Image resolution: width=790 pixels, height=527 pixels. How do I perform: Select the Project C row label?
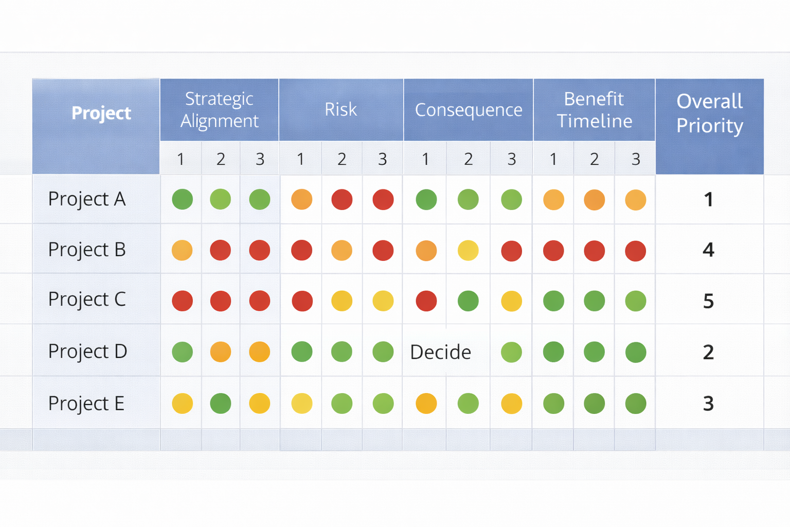click(87, 300)
